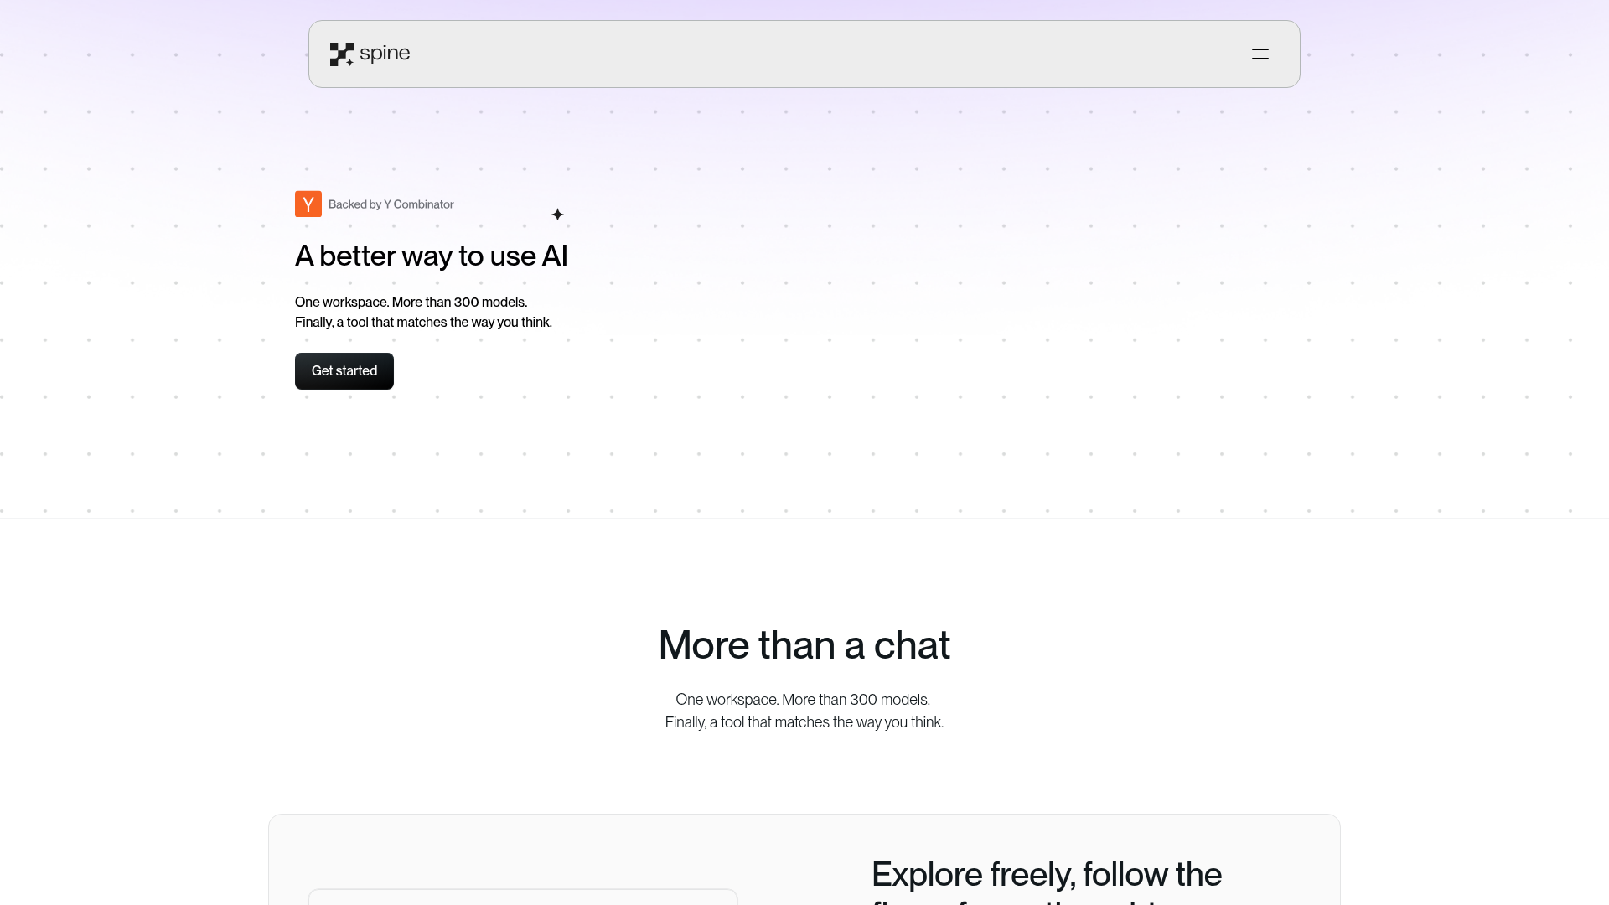Click 'A better way to use AI' heading
Image resolution: width=1609 pixels, height=905 pixels.
click(431, 256)
